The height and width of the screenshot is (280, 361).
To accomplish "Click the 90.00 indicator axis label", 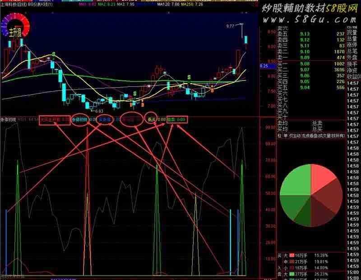I will pos(270,127).
